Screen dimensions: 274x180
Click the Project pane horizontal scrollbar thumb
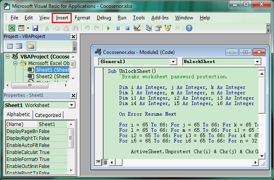pos(30,85)
